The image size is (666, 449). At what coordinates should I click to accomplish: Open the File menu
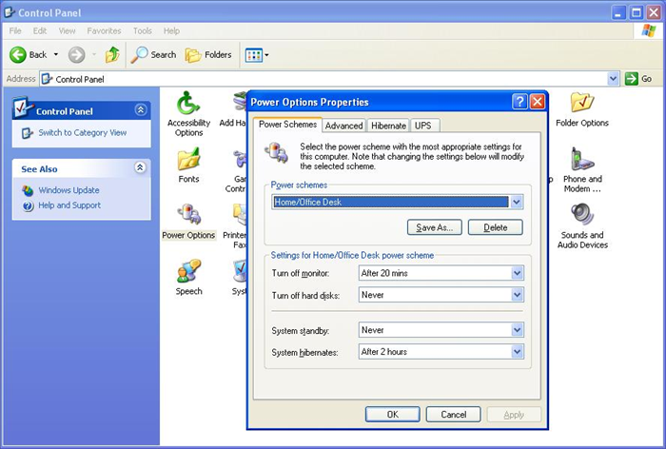pos(15,31)
